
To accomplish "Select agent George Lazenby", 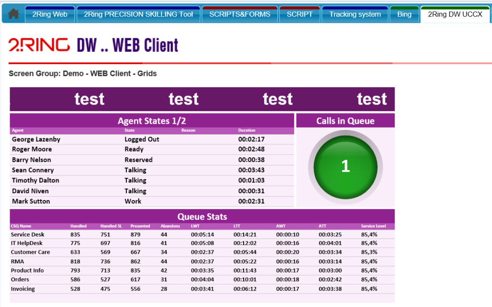I will click(36, 140).
